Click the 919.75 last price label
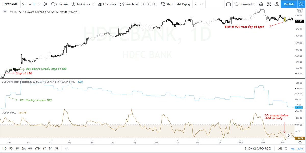This screenshot has height=153, width=306. coord(299,21)
